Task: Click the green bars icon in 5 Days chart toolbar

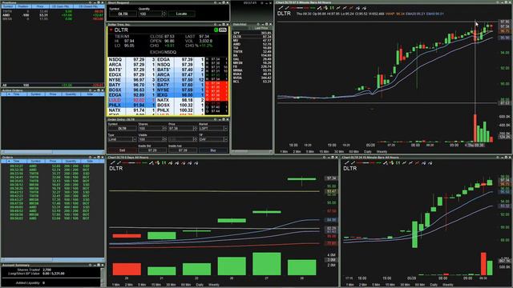Action: click(164, 162)
